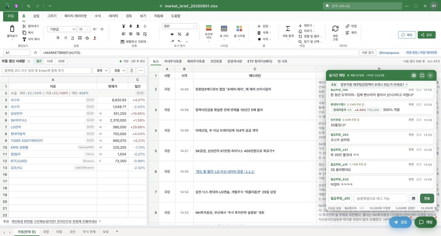Select the 일간 interval toggle
441x236 pixels.
pos(39,61)
